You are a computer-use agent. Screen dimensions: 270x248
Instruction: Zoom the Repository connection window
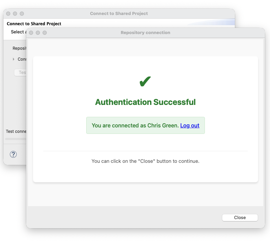click(45, 33)
